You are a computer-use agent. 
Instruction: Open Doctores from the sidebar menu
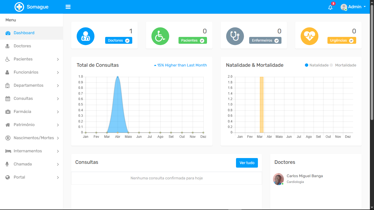(x=22, y=46)
